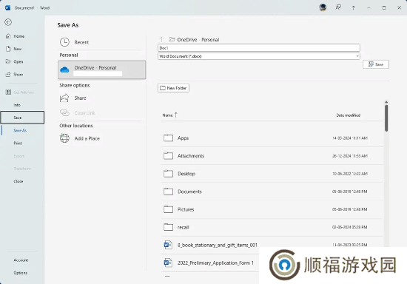This screenshot has height=284, width=407.
Task: Sort file list by Name column
Action: 169,115
